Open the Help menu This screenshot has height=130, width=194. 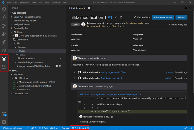pyautogui.click(x=65, y=2)
